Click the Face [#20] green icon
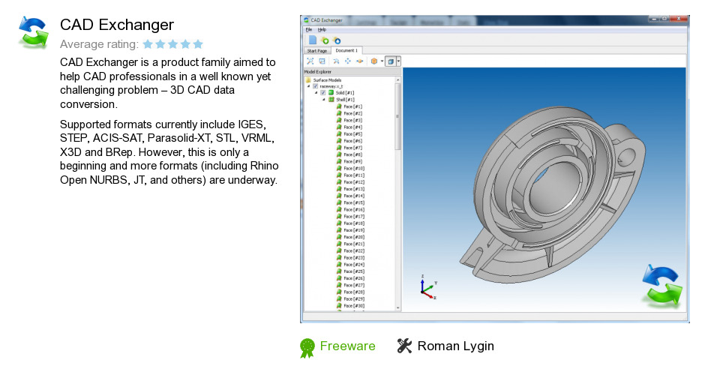The width and height of the screenshot is (705, 381). tap(339, 237)
